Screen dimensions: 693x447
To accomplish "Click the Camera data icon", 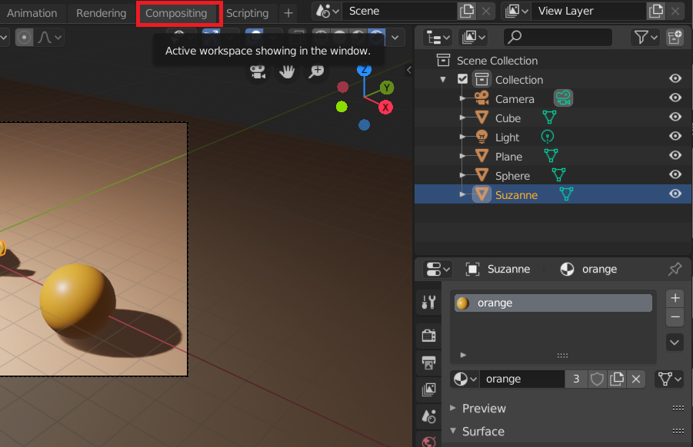I will pos(563,98).
